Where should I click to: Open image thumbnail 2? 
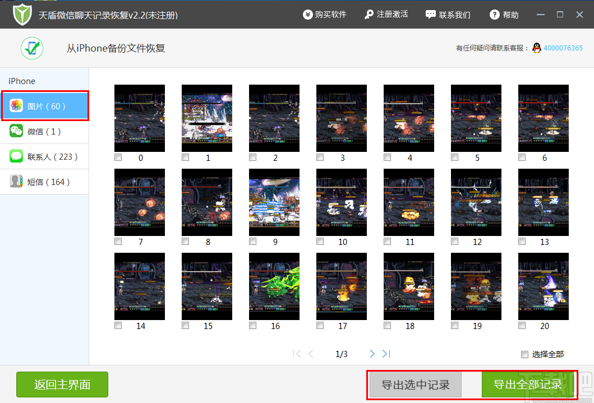pyautogui.click(x=274, y=118)
